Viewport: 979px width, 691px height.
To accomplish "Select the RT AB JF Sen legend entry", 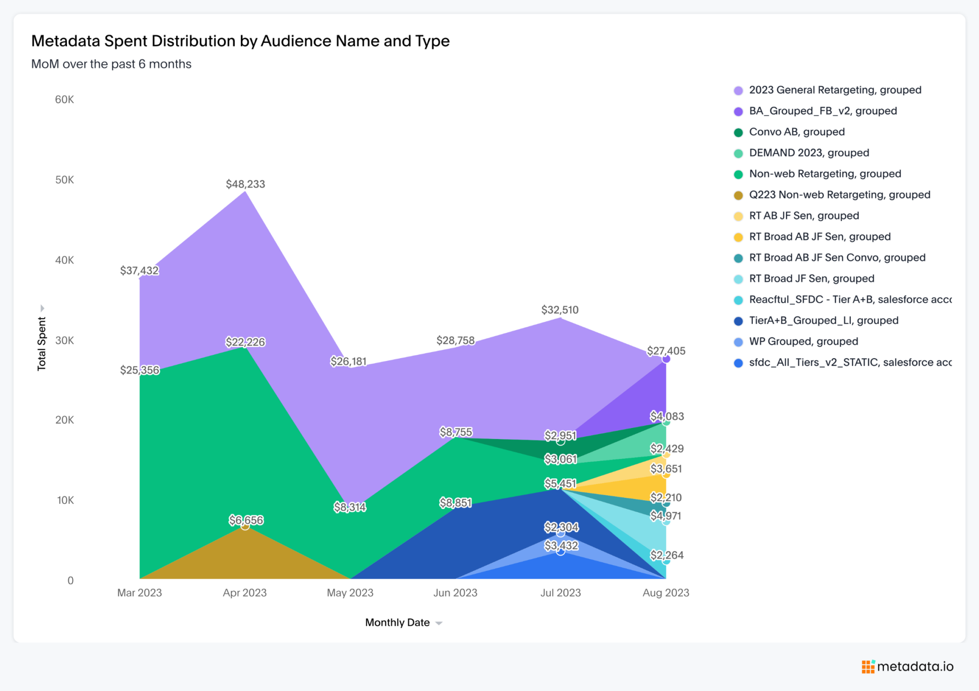I will point(804,216).
